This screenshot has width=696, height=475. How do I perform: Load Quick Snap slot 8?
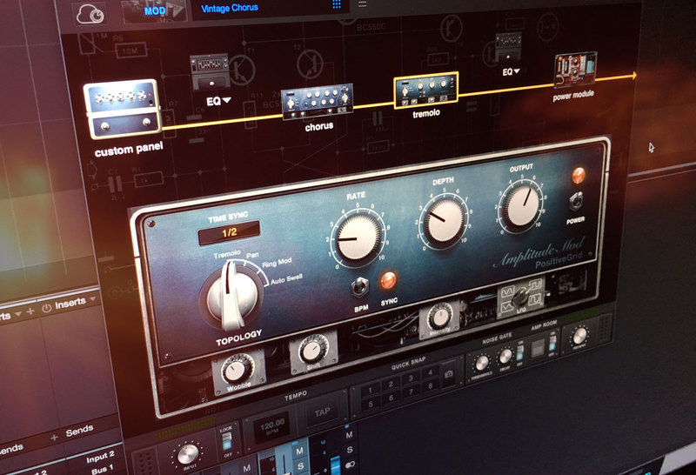pos(431,385)
